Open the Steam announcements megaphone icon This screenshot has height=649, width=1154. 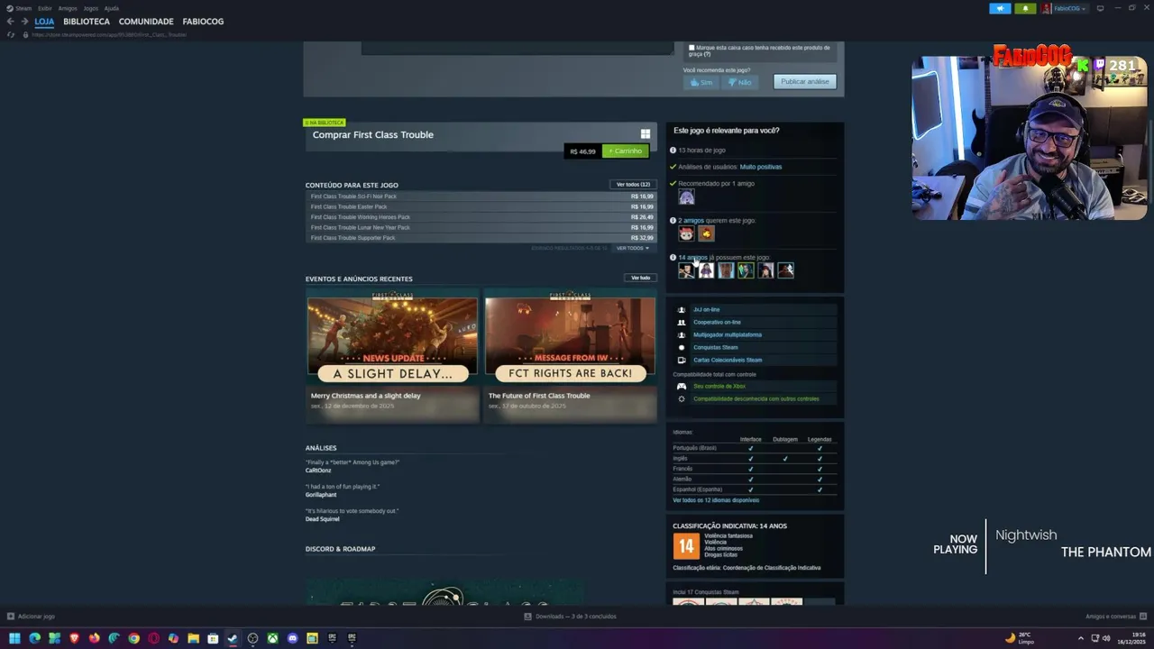[x=1000, y=8]
